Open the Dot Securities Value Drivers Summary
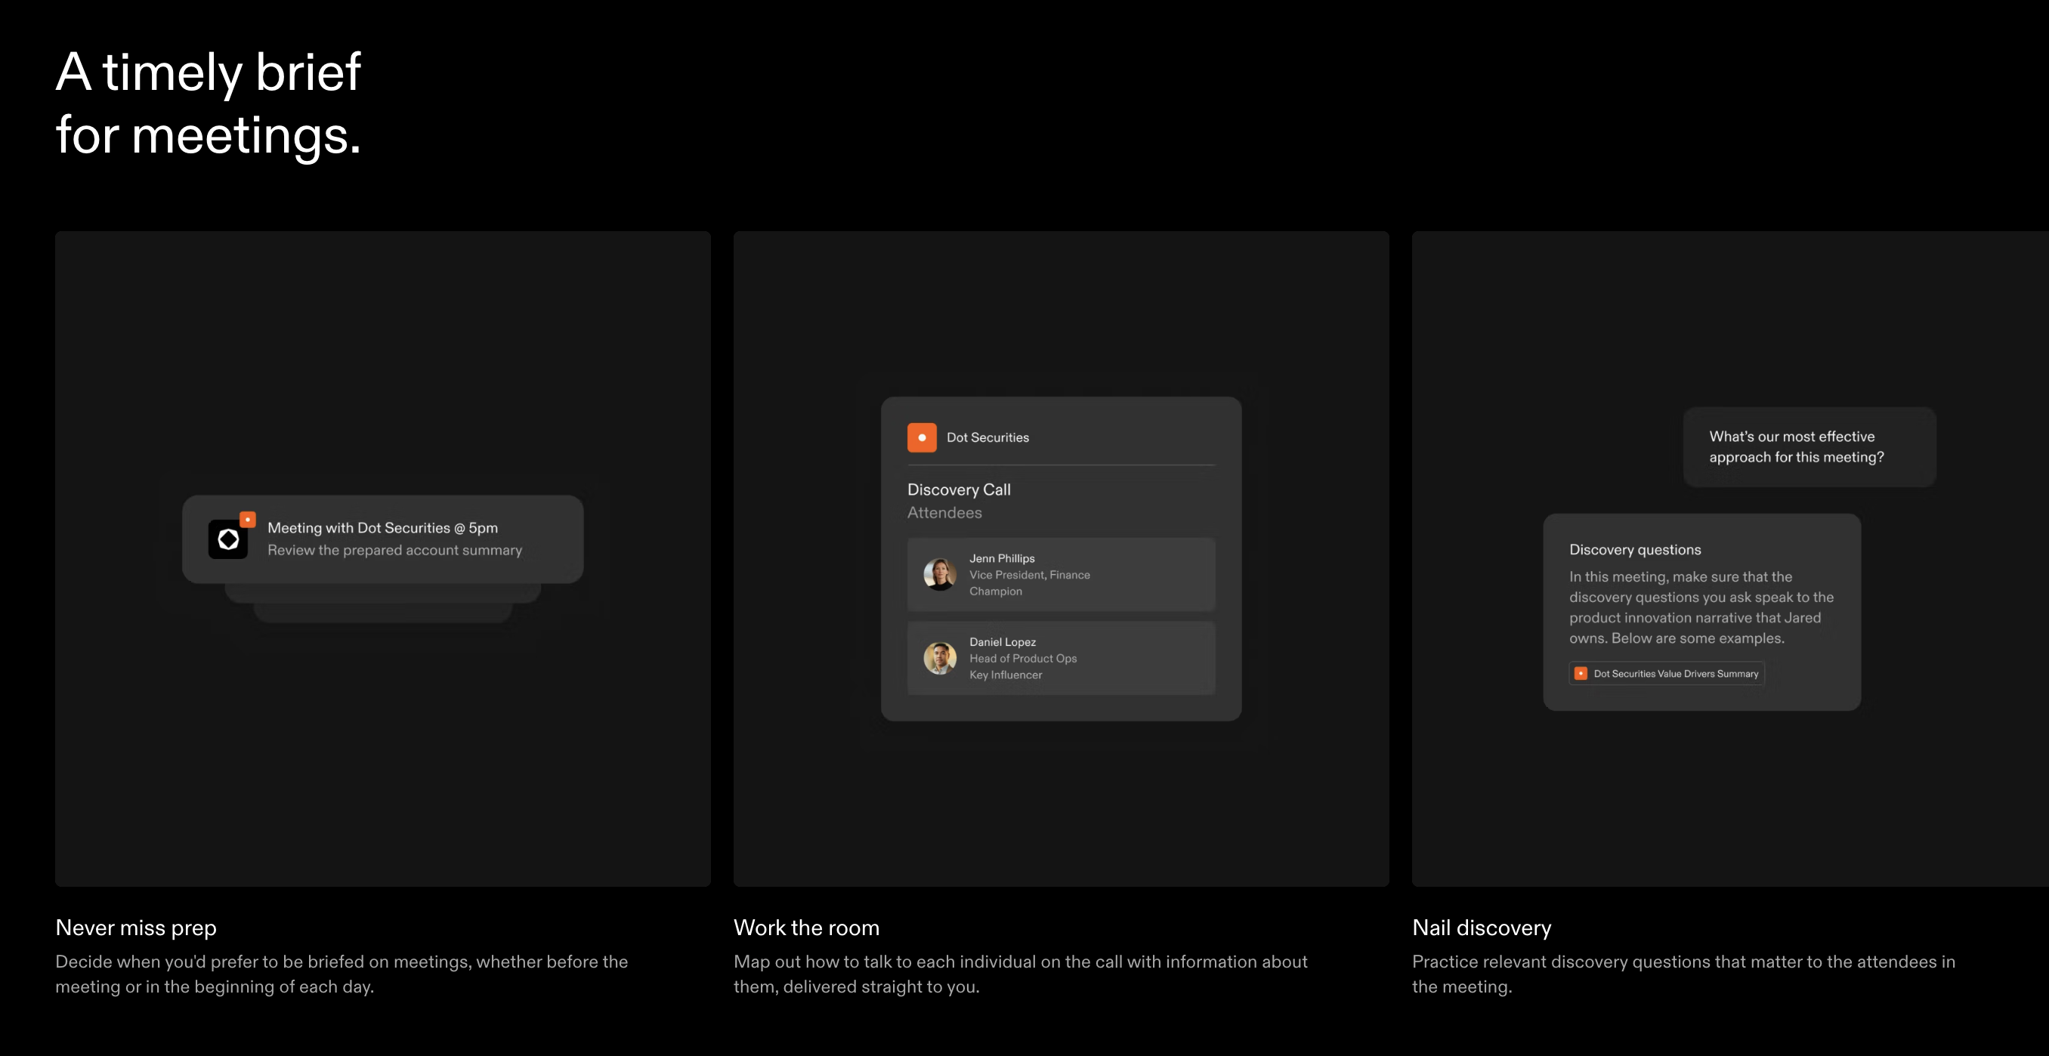The width and height of the screenshot is (2049, 1056). pos(1667,674)
